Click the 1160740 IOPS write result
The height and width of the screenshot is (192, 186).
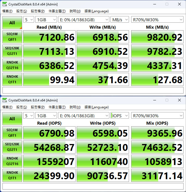tap(103, 161)
